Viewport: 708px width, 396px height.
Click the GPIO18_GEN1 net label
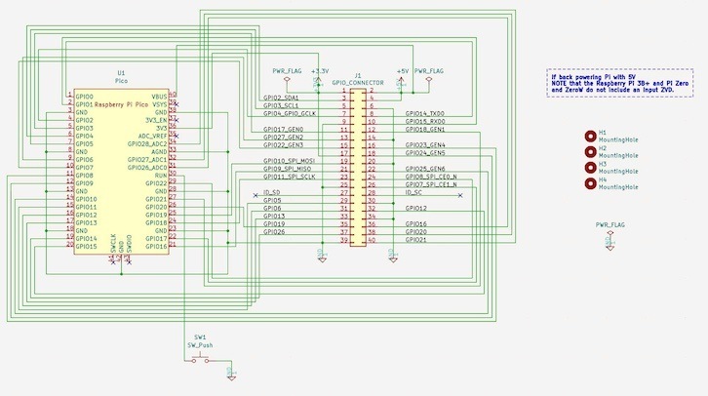click(x=425, y=130)
